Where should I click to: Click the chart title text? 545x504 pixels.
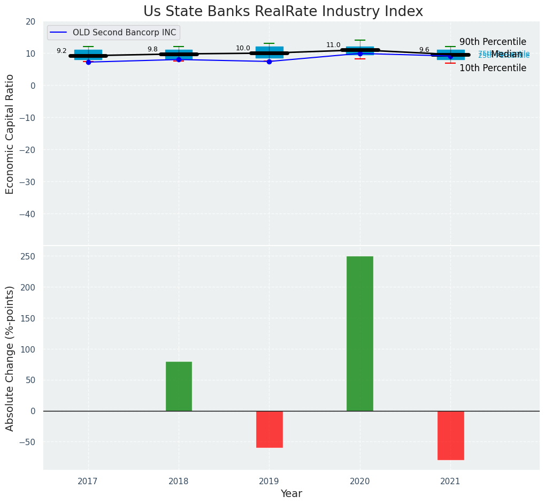tap(283, 12)
